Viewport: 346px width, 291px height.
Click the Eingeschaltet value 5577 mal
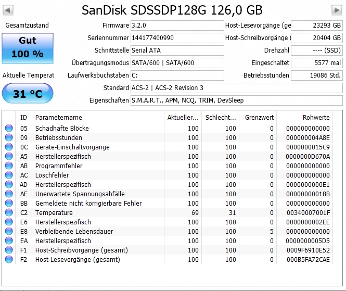click(x=317, y=63)
